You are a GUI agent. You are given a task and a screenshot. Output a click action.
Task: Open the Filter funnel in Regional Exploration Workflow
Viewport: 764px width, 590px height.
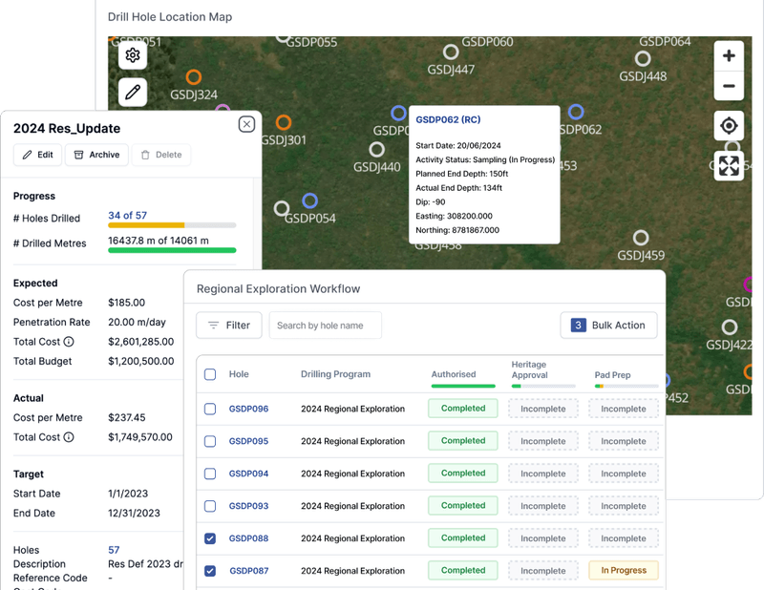tap(228, 325)
